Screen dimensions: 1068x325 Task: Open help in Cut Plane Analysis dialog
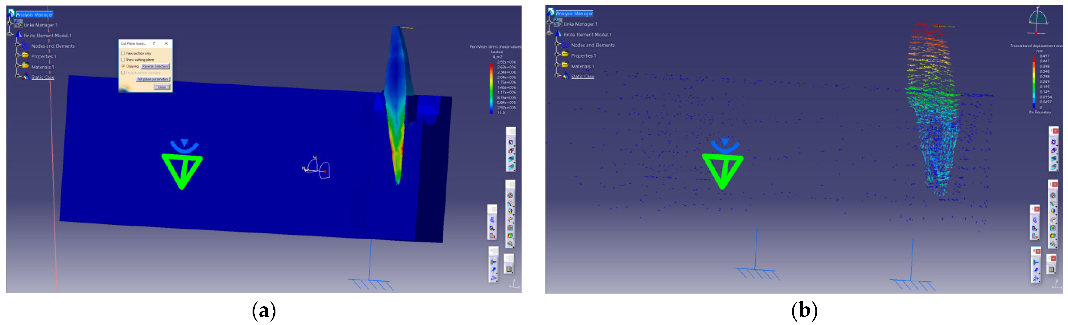154,43
